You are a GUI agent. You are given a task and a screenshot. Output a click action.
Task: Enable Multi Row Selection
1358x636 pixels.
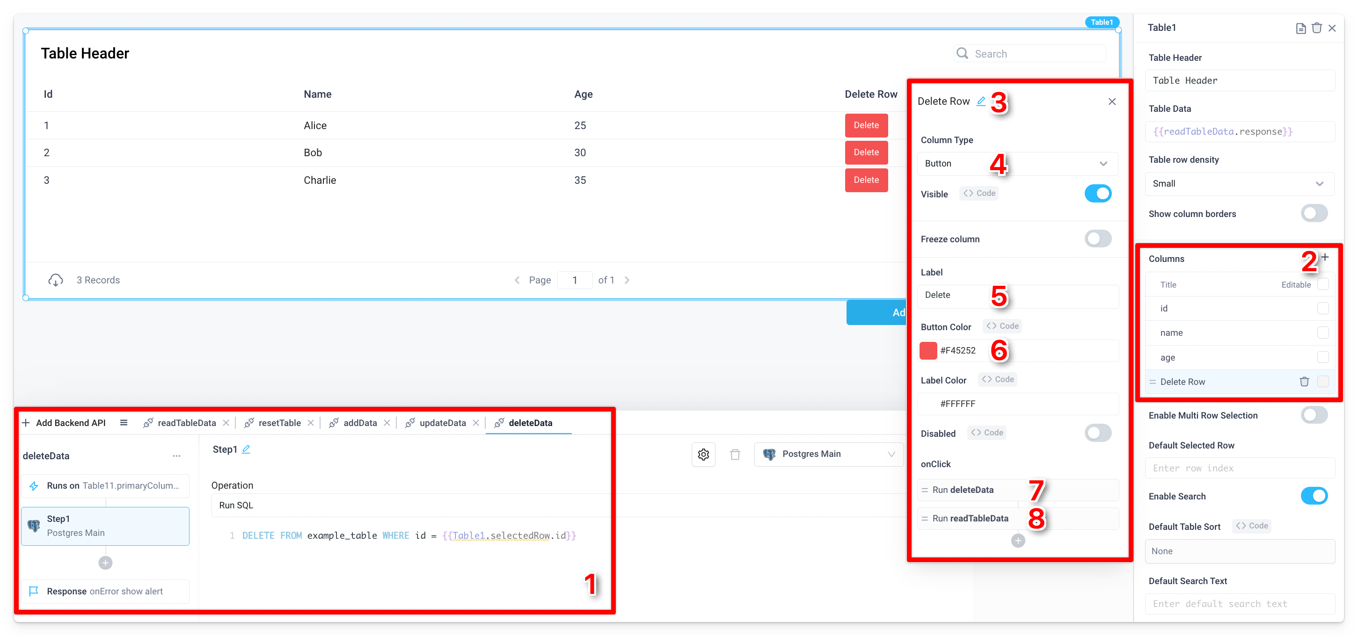click(x=1314, y=415)
